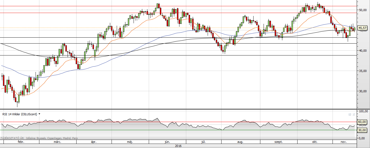Click the RSI 14 Wilder (OILUScont) label
Screen dimensions: 370x148
click(20, 114)
